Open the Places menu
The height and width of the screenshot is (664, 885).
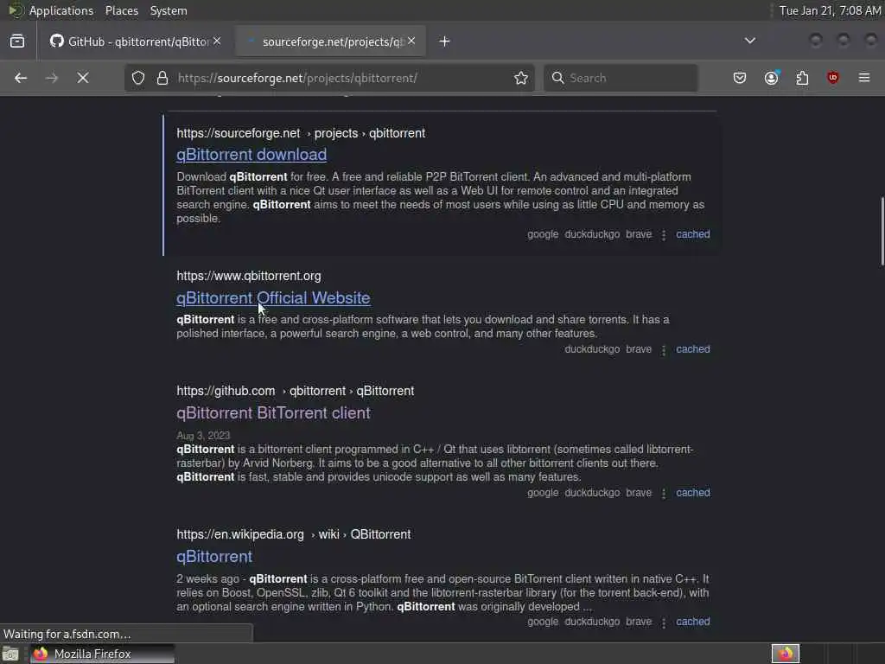click(121, 10)
